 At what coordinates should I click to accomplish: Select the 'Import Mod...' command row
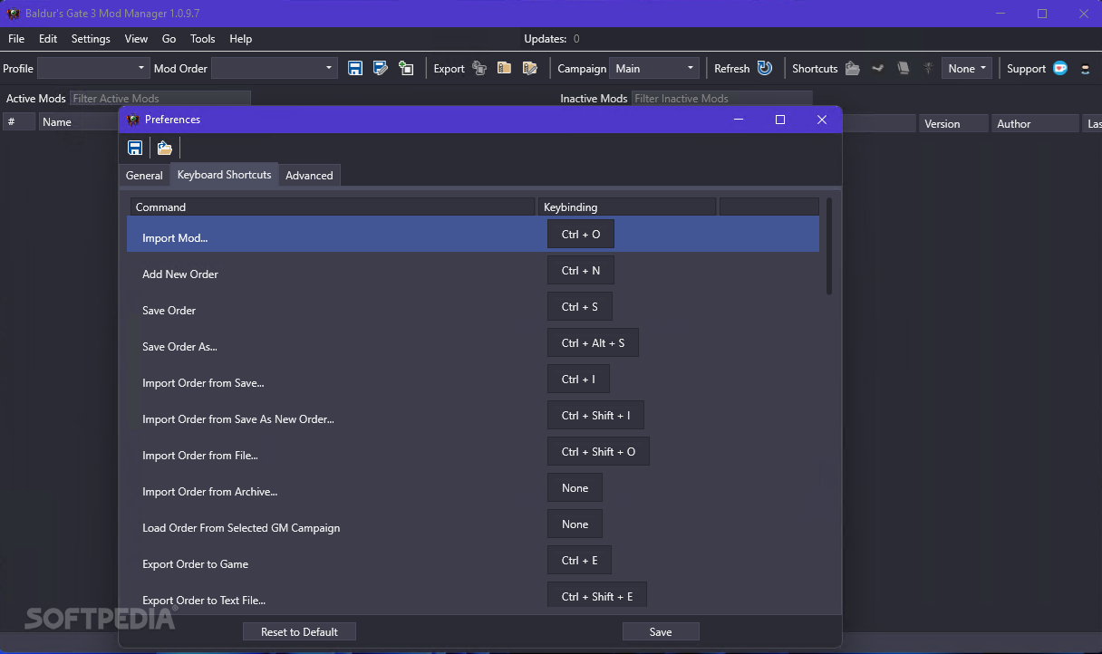coord(473,234)
